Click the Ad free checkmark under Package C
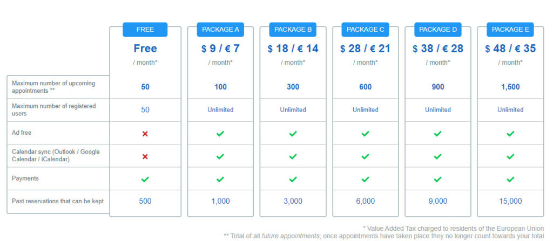This screenshot has width=553, height=241. point(366,134)
